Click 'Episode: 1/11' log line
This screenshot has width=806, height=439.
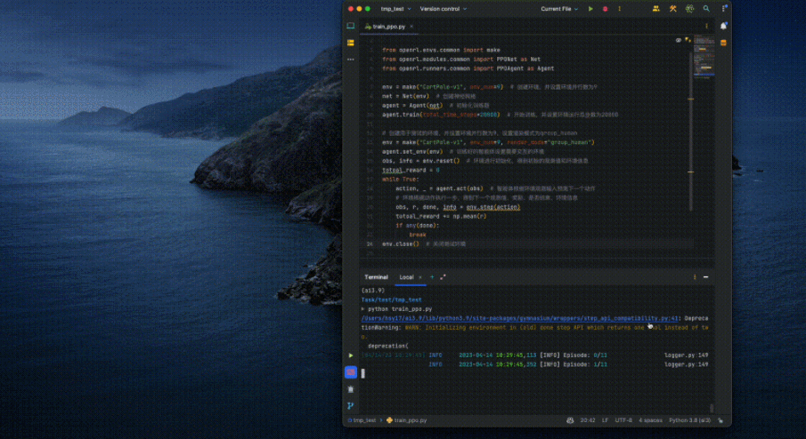tap(585, 364)
